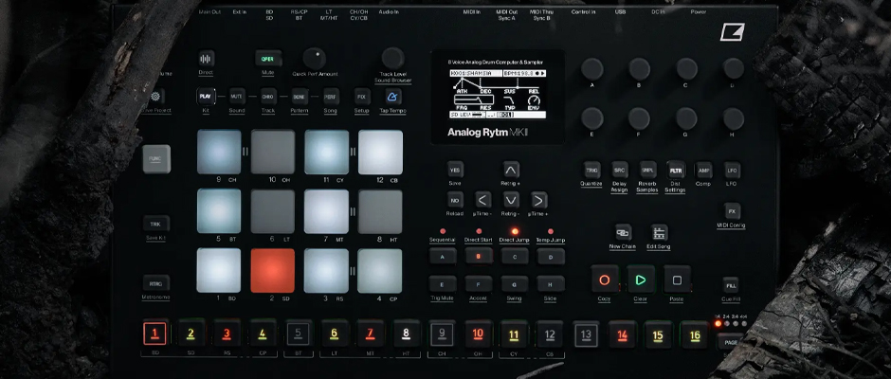Open the SRC Delay Assign page
Image resolution: width=891 pixels, height=379 pixels.
pos(619,170)
